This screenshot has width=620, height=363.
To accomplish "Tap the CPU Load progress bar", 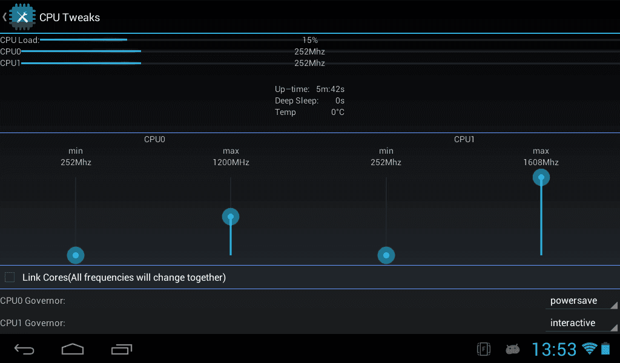I will [330, 39].
